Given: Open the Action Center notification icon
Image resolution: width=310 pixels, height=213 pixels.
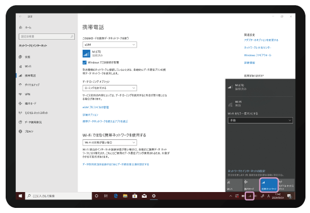Looking at the screenshot, I should [290, 196].
